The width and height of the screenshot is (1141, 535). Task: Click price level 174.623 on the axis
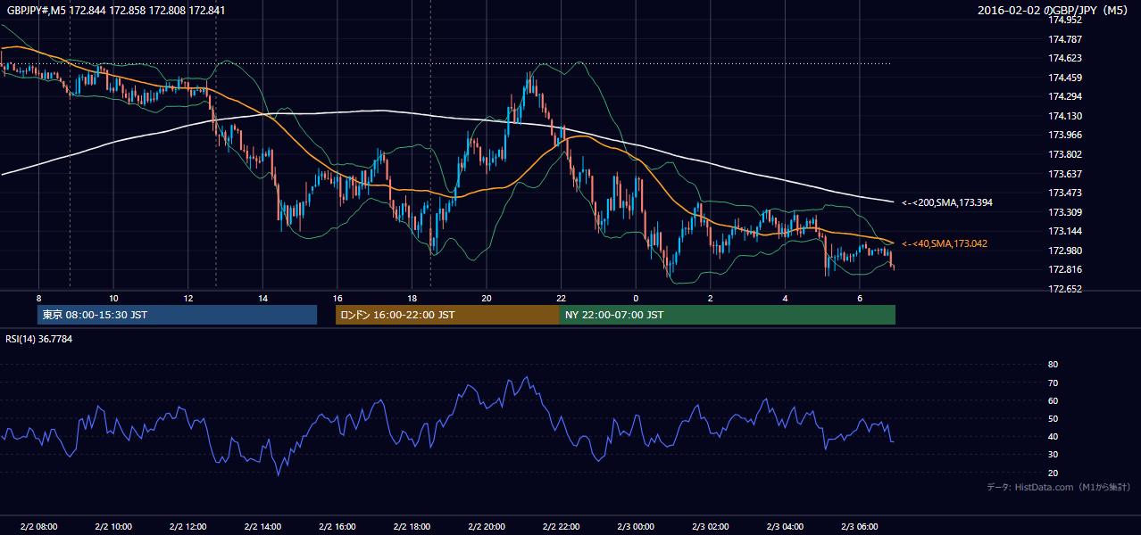[1063, 58]
